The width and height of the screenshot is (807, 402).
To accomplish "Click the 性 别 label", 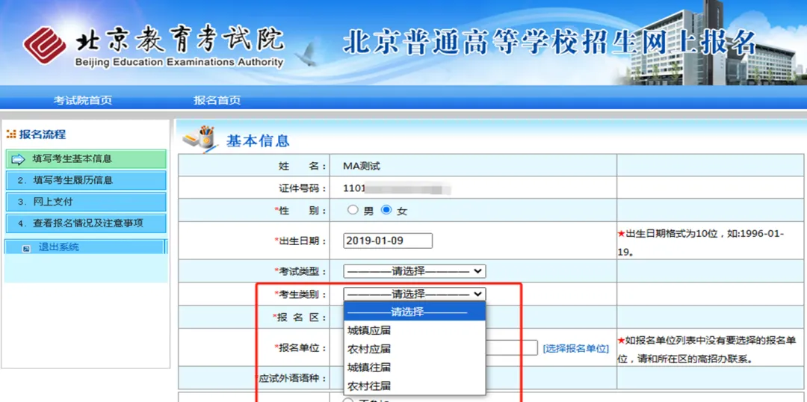I will (301, 211).
